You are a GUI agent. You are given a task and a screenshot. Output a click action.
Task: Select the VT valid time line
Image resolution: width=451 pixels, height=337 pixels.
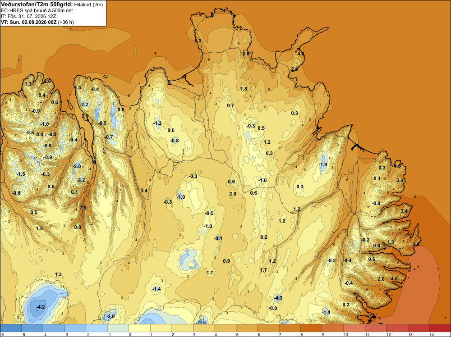pyautogui.click(x=37, y=22)
